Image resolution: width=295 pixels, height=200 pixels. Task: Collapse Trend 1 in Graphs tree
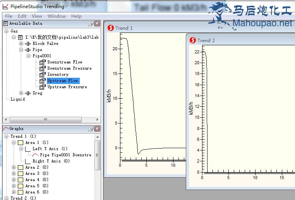pos(7,136)
